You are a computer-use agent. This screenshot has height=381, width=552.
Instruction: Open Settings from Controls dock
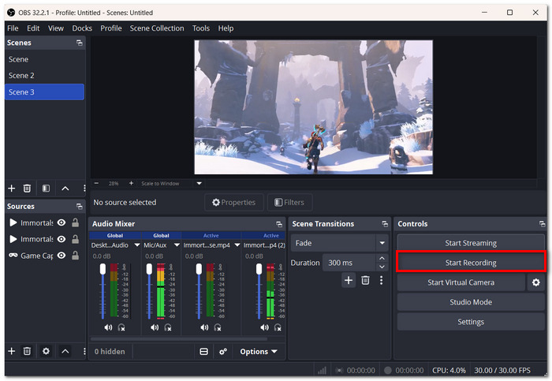(471, 322)
